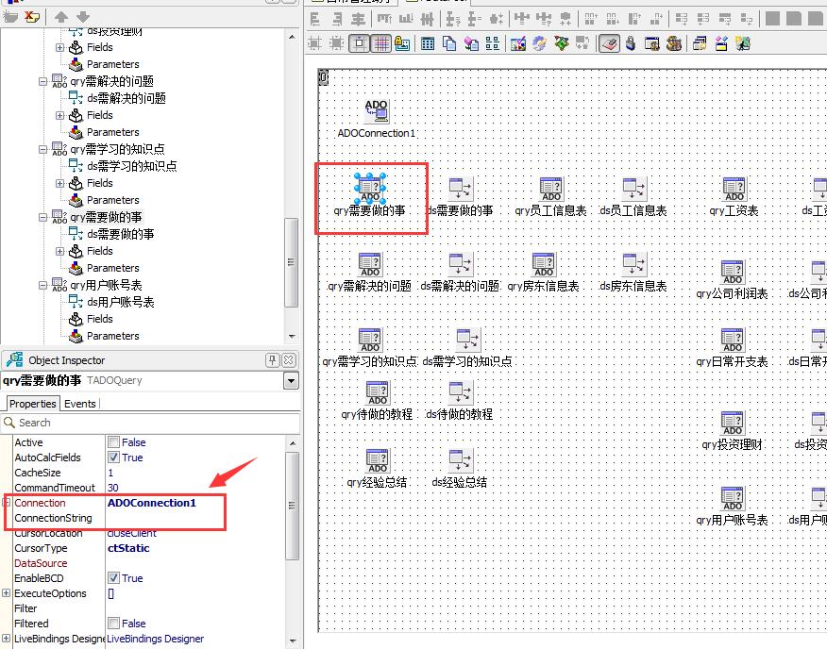Viewport: 827px width, 649px height.
Task: Switch to the Properties tab
Action: (x=33, y=404)
